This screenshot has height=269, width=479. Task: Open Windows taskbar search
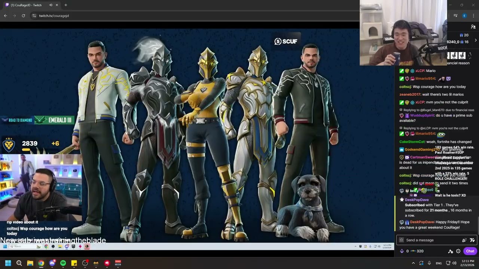19,263
